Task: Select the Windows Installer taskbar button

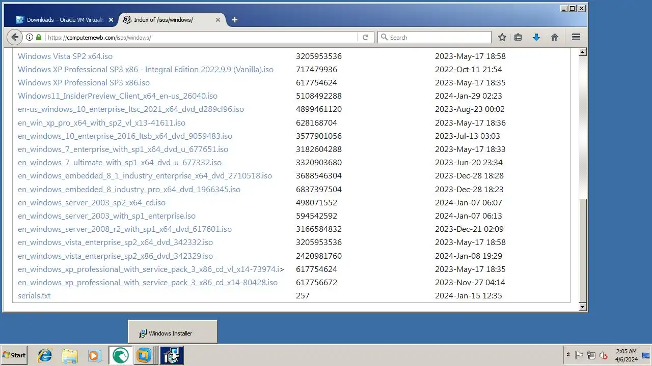Action: tap(172, 355)
